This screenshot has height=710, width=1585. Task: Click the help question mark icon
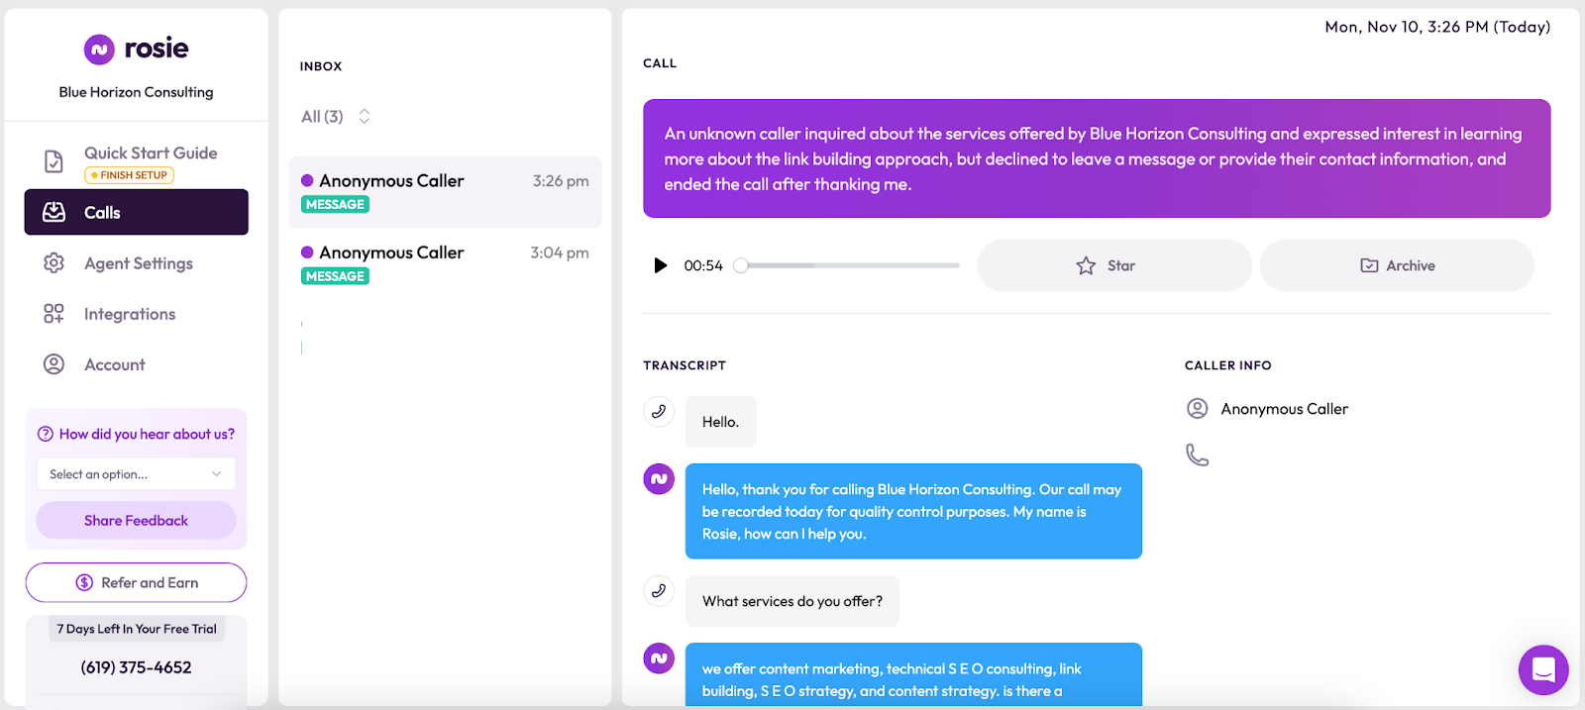coord(45,434)
